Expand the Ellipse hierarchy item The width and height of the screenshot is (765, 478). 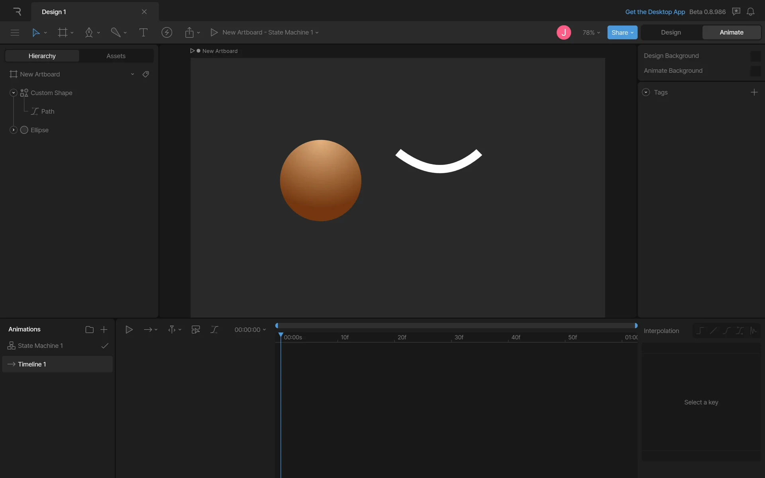[13, 130]
